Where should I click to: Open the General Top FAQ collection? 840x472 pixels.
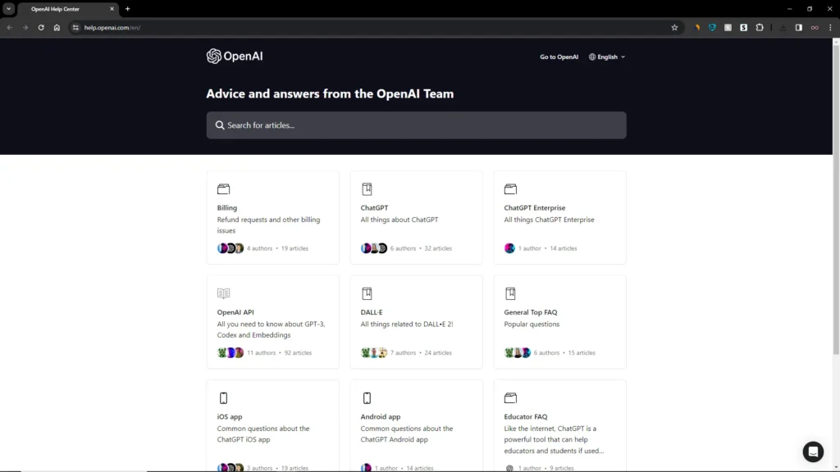559,321
